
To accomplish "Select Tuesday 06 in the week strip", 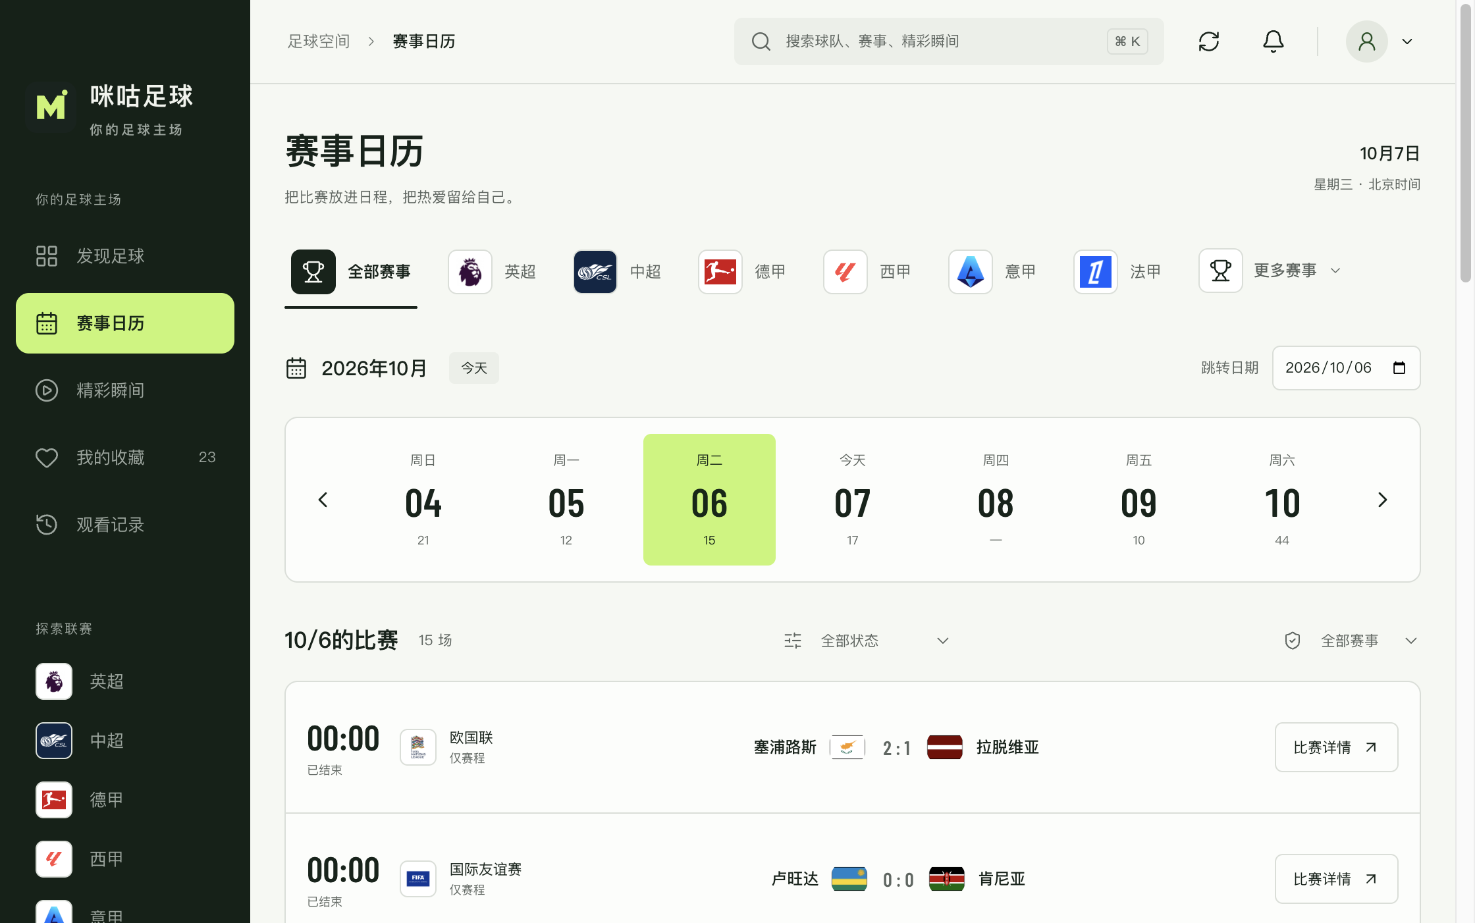I will coord(709,500).
